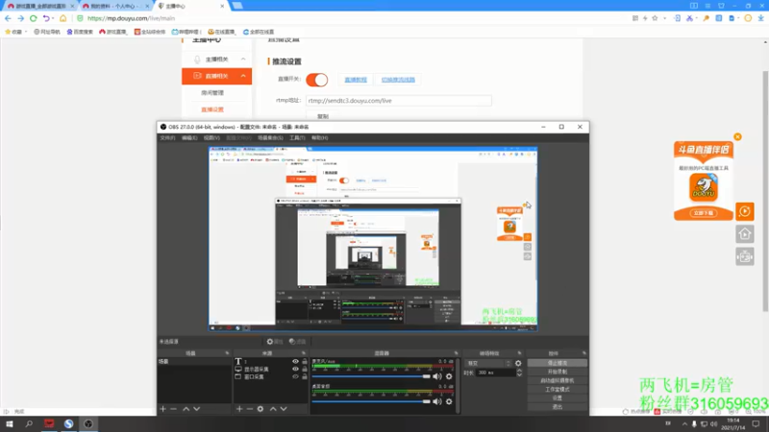The width and height of the screenshot is (769, 432).
Task: Remove the selected scene with the minus icon in the scenes panel
Action: coord(174,409)
